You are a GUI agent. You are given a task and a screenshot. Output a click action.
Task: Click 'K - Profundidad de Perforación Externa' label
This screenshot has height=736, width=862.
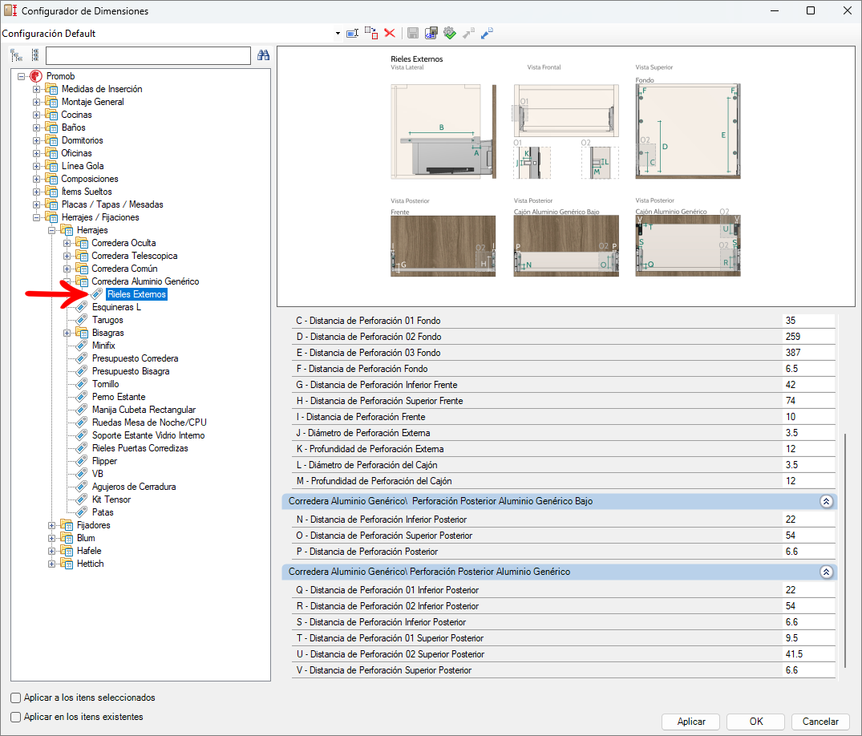pos(370,448)
